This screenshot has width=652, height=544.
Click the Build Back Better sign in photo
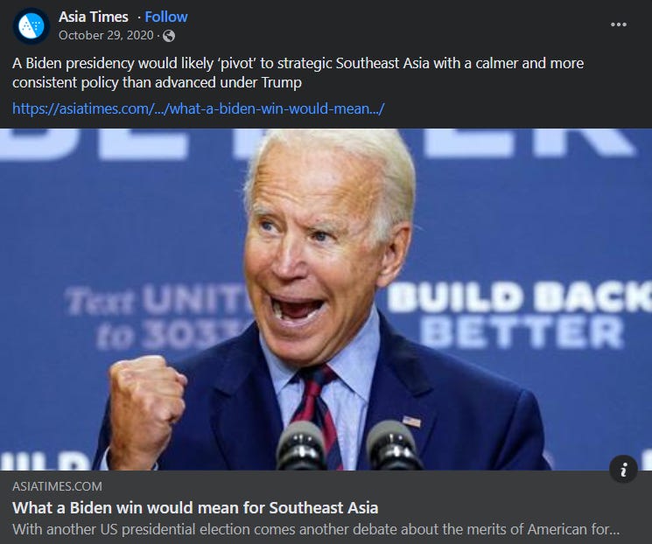[x=520, y=315]
